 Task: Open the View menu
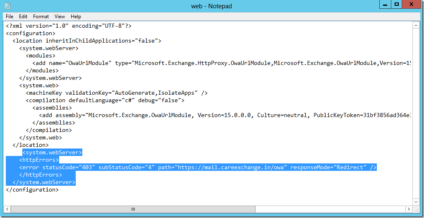[60, 17]
